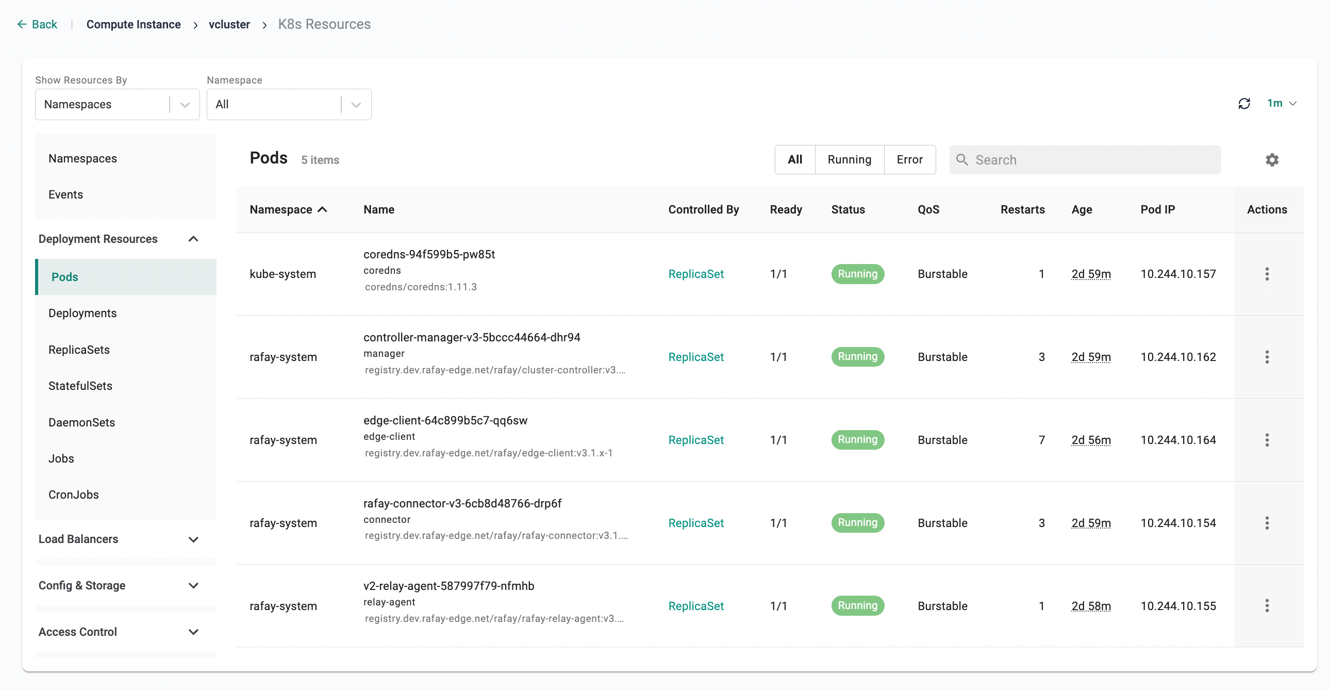This screenshot has height=690, width=1330.
Task: Click age 2d 56m of edge-client
Action: (x=1090, y=440)
